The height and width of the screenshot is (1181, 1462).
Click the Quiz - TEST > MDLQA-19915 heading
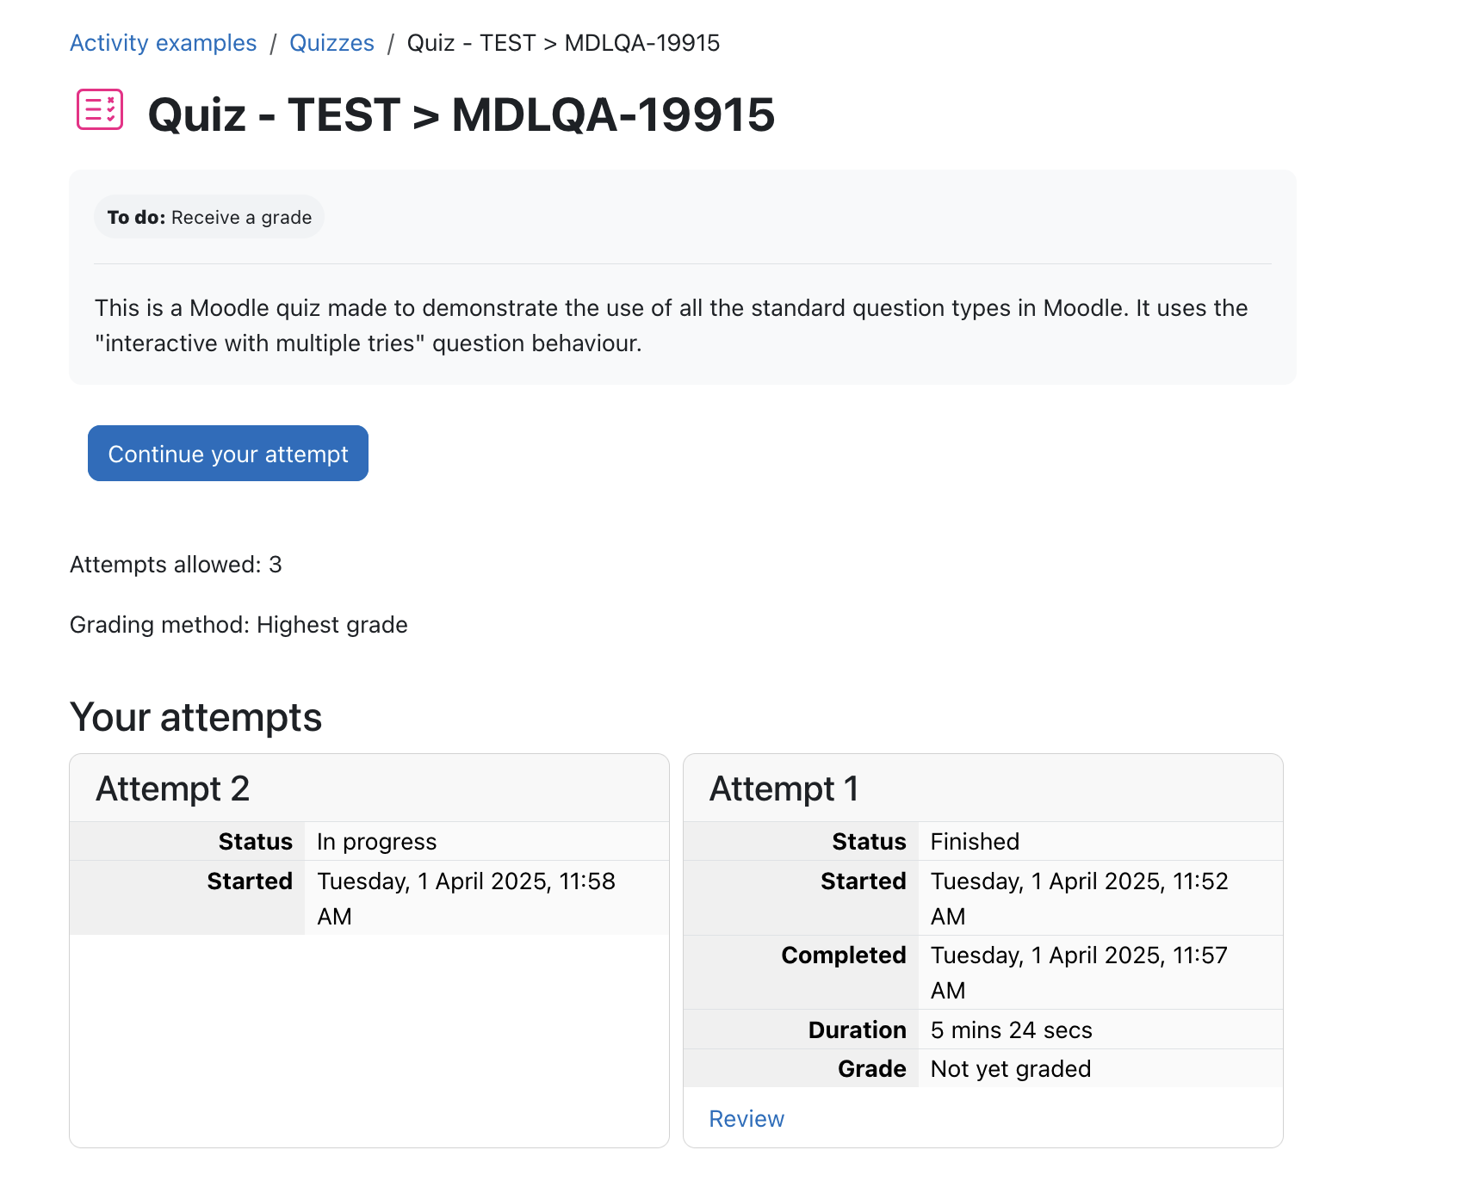462,114
